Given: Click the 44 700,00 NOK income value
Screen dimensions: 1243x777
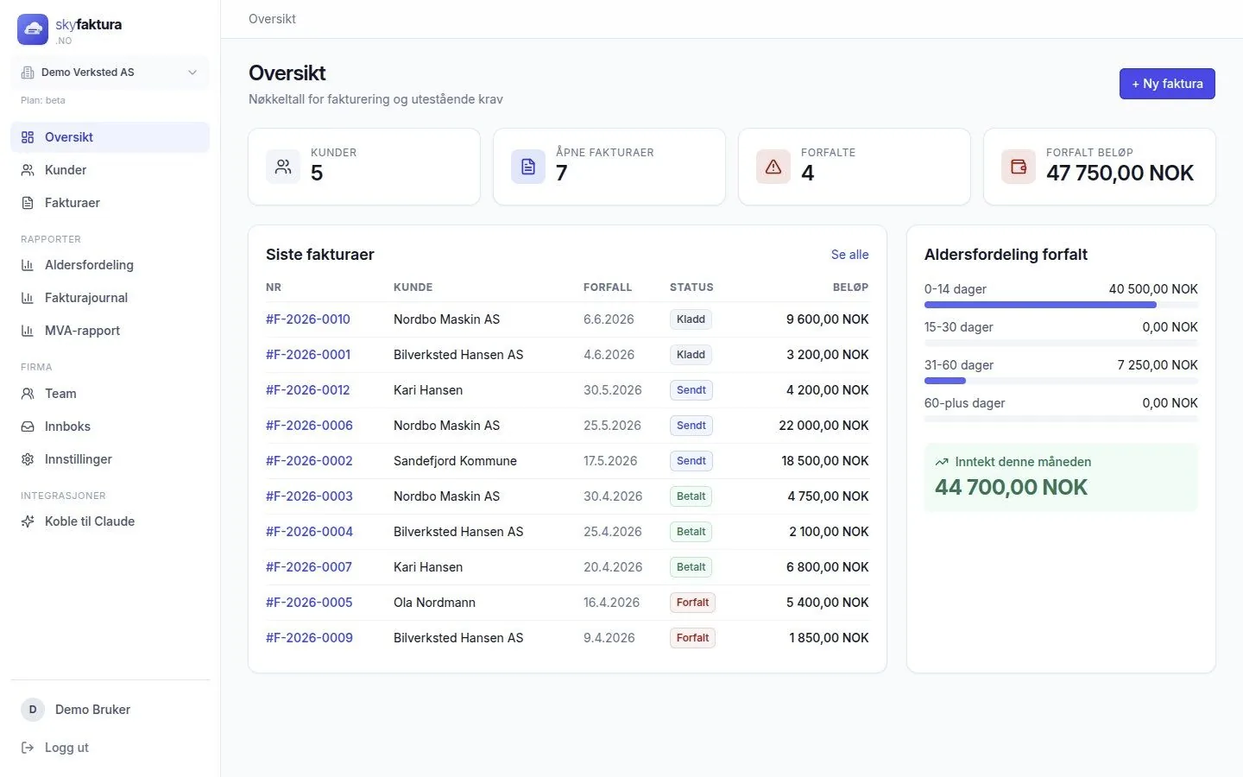Looking at the screenshot, I should [x=1011, y=488].
